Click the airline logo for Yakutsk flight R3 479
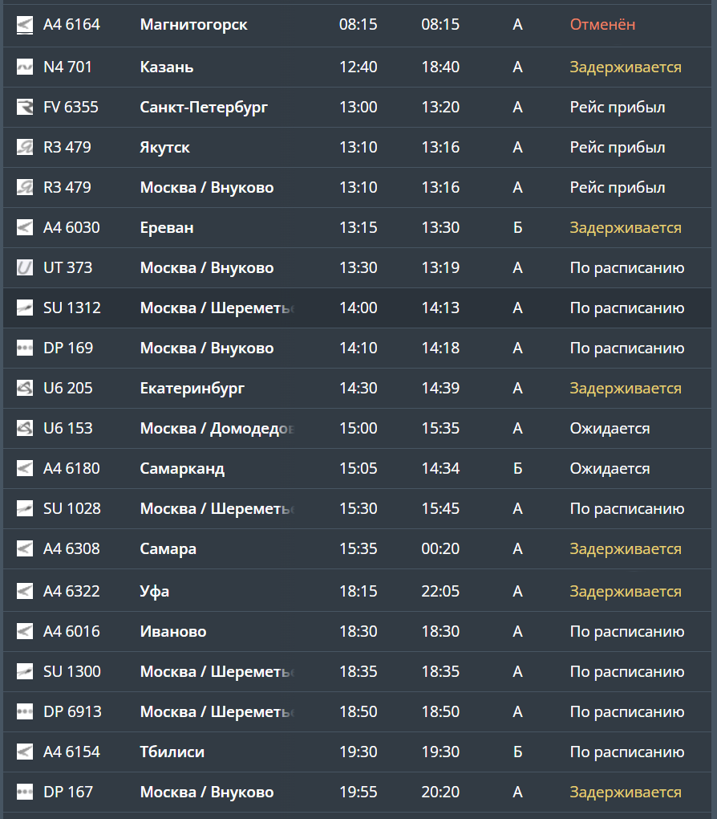Viewport: 717px width, 819px height. pyautogui.click(x=25, y=148)
